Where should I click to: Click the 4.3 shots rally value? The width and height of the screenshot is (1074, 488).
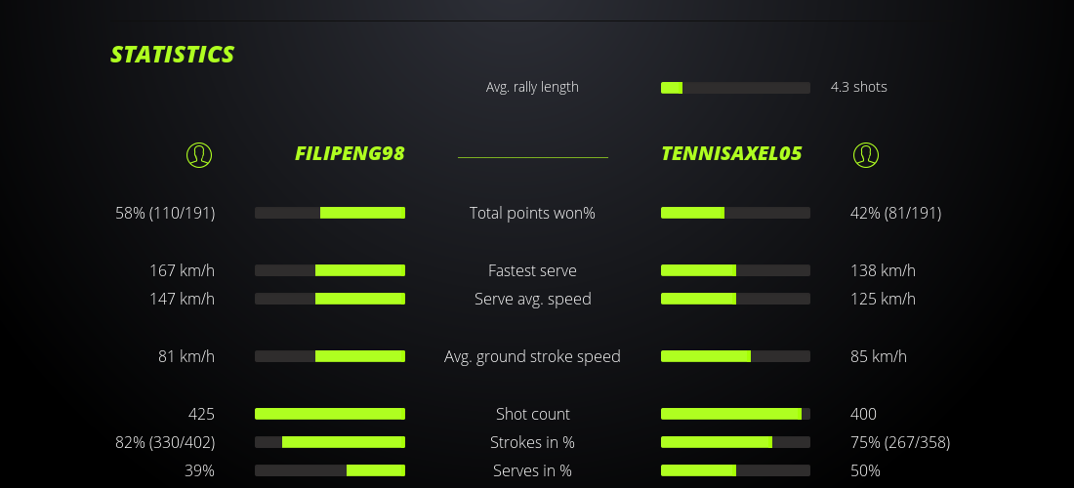[x=858, y=87]
